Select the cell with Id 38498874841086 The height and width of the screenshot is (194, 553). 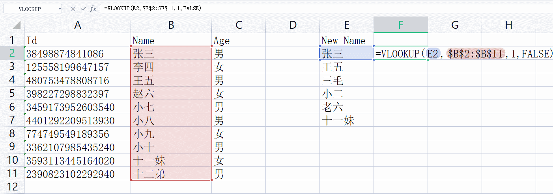coord(78,54)
